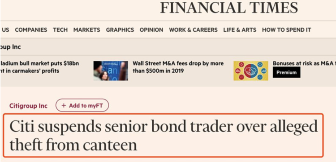Viewport: 336px width, 162px height.
Task: Open the Companies section
Action: 31,29
